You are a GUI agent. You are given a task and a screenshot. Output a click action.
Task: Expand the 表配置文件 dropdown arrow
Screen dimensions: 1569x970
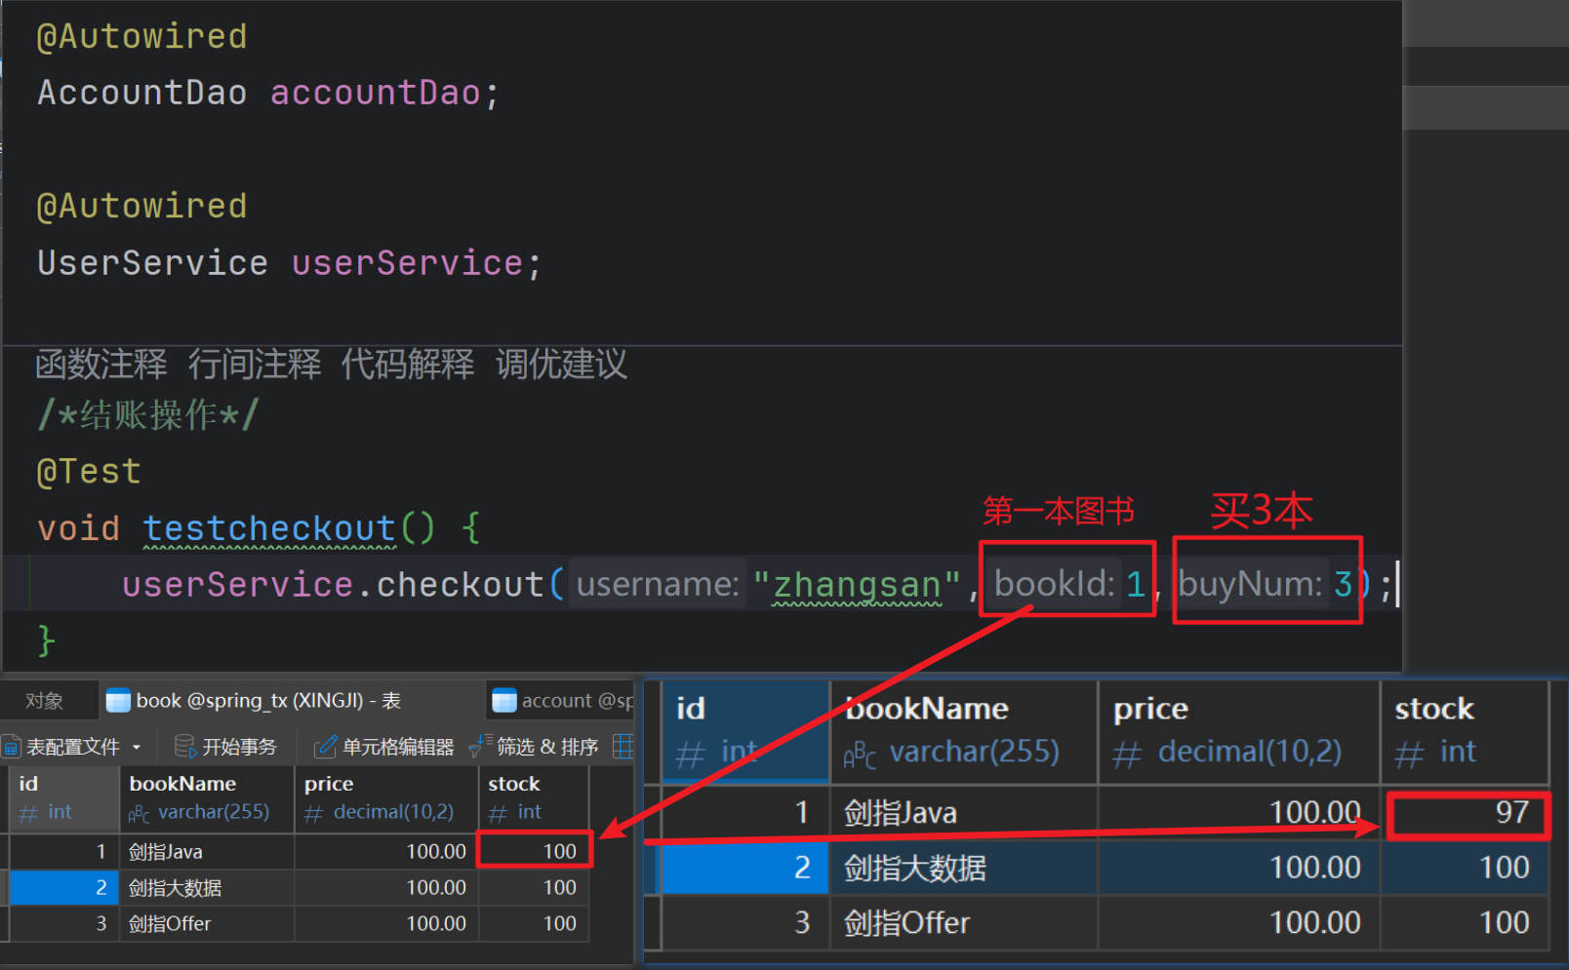click(x=137, y=748)
